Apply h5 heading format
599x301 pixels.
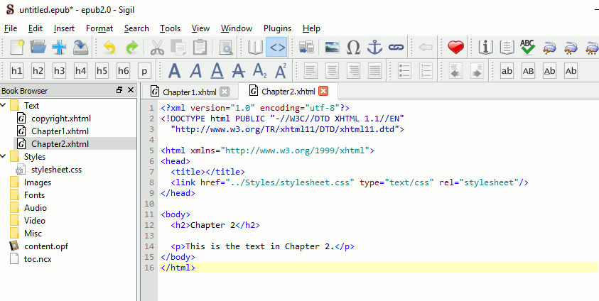(102, 71)
